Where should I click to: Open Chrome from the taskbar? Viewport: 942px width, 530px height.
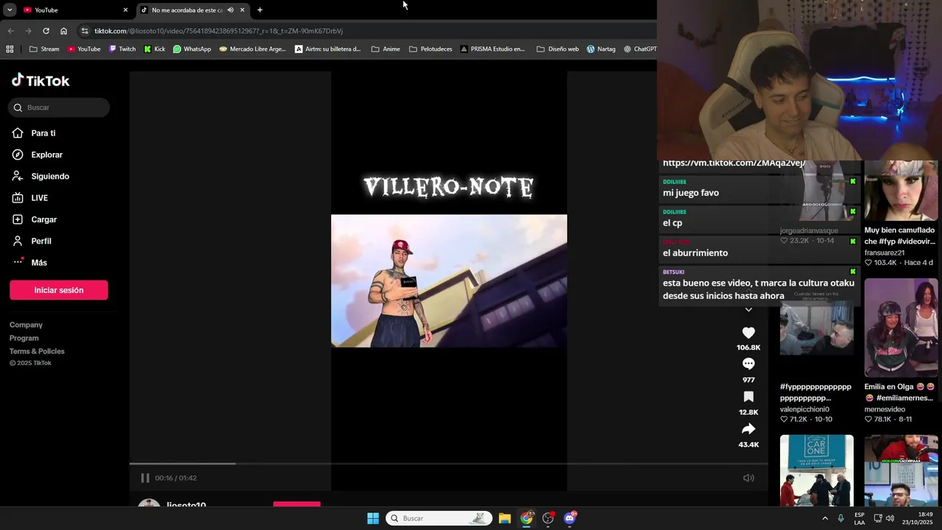click(x=526, y=518)
